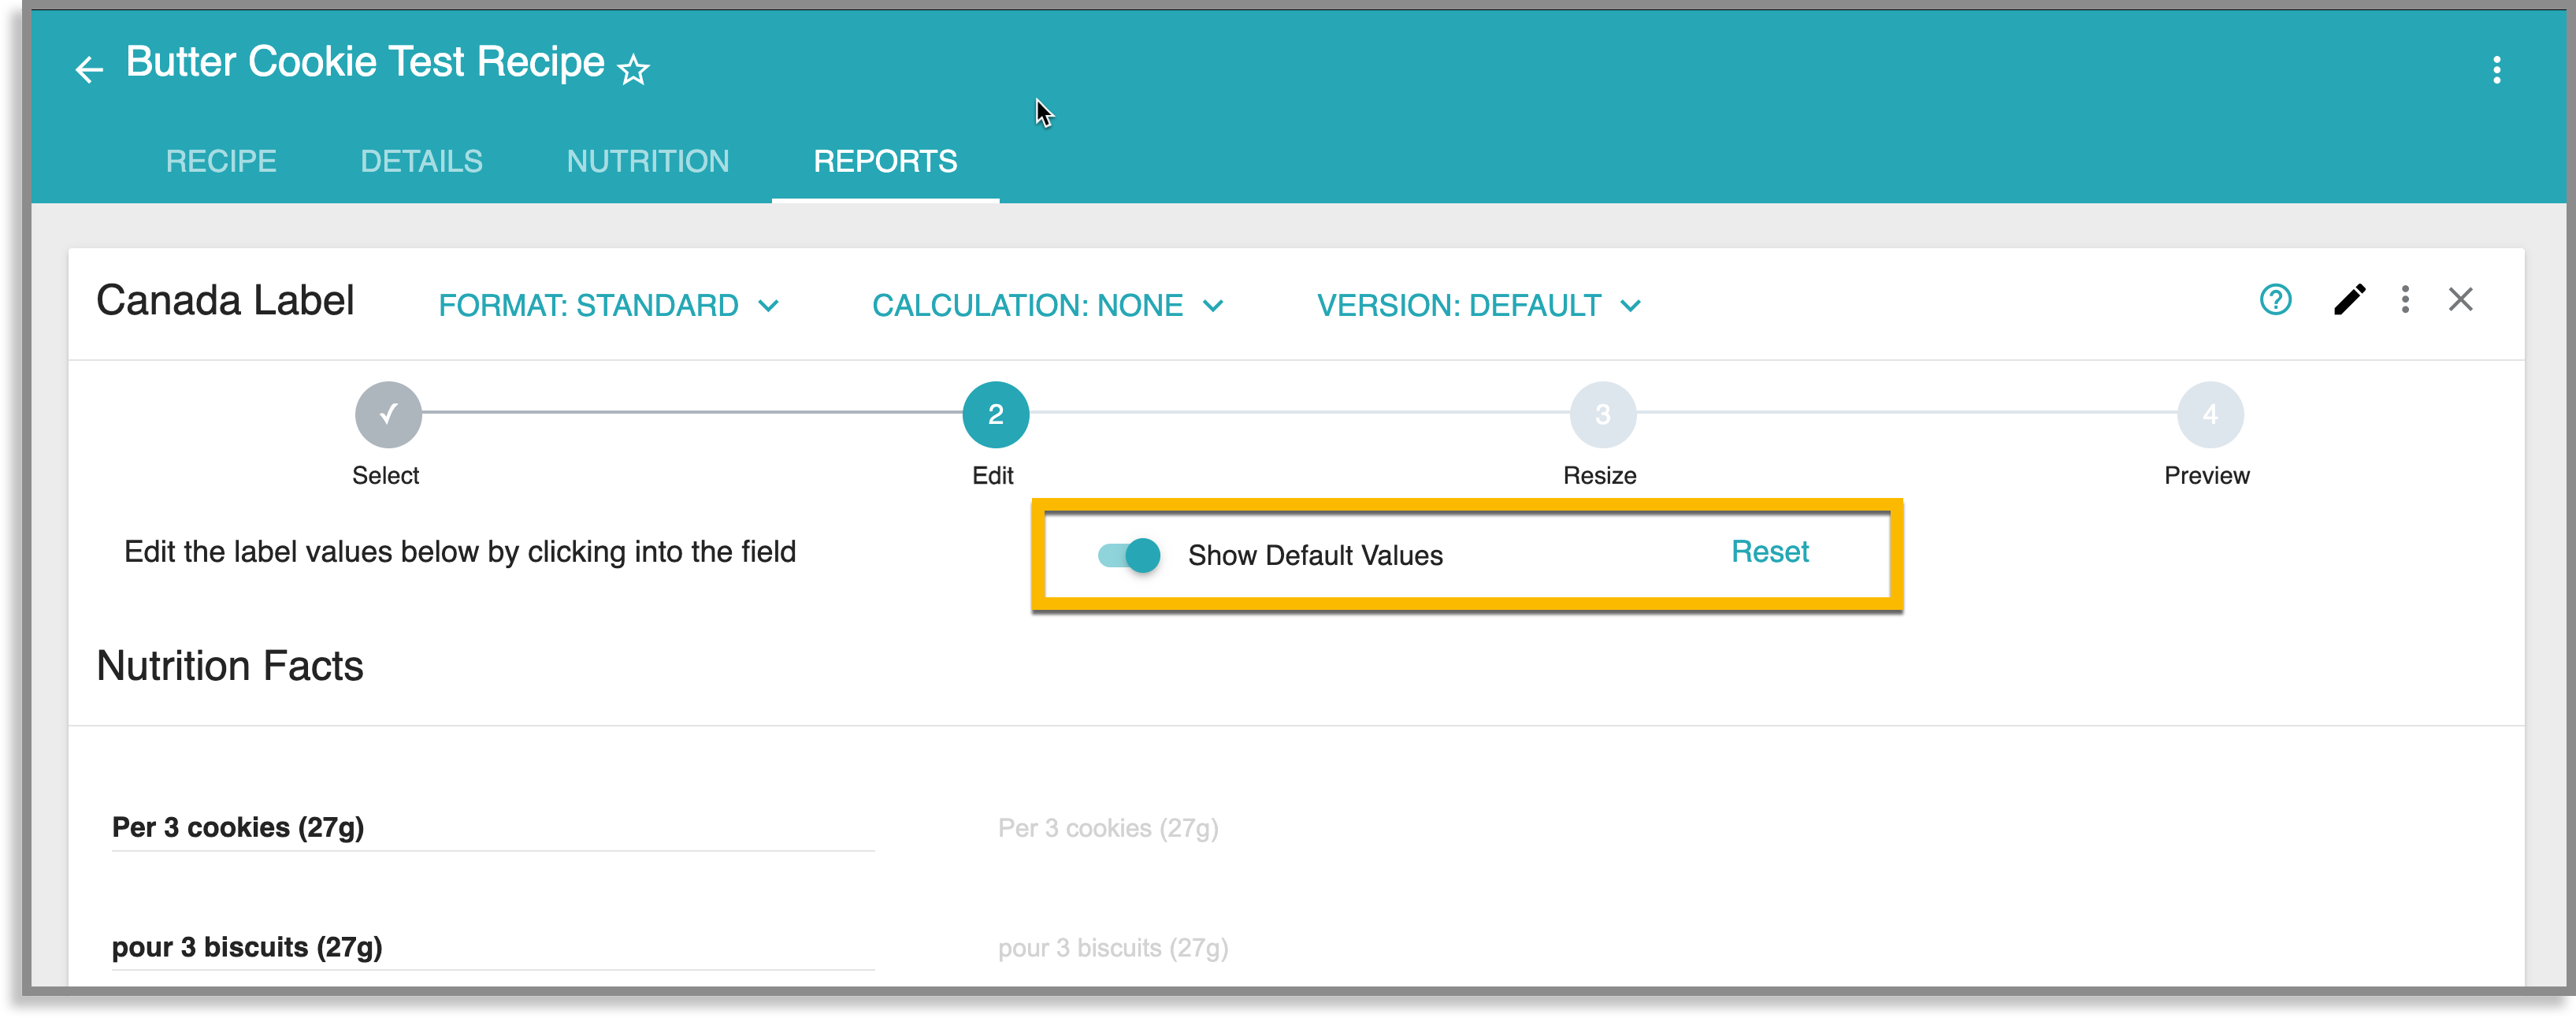This screenshot has height=1018, width=2576.
Task: Click step 2 Edit circle
Action: pos(995,413)
